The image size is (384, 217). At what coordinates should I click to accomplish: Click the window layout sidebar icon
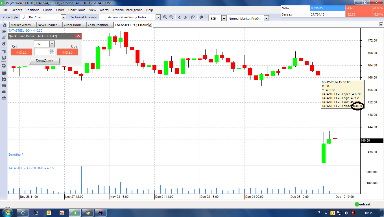pos(4,51)
